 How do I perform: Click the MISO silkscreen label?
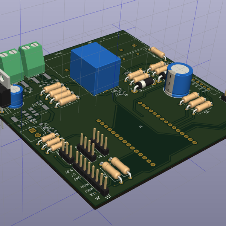pos(85,186)
